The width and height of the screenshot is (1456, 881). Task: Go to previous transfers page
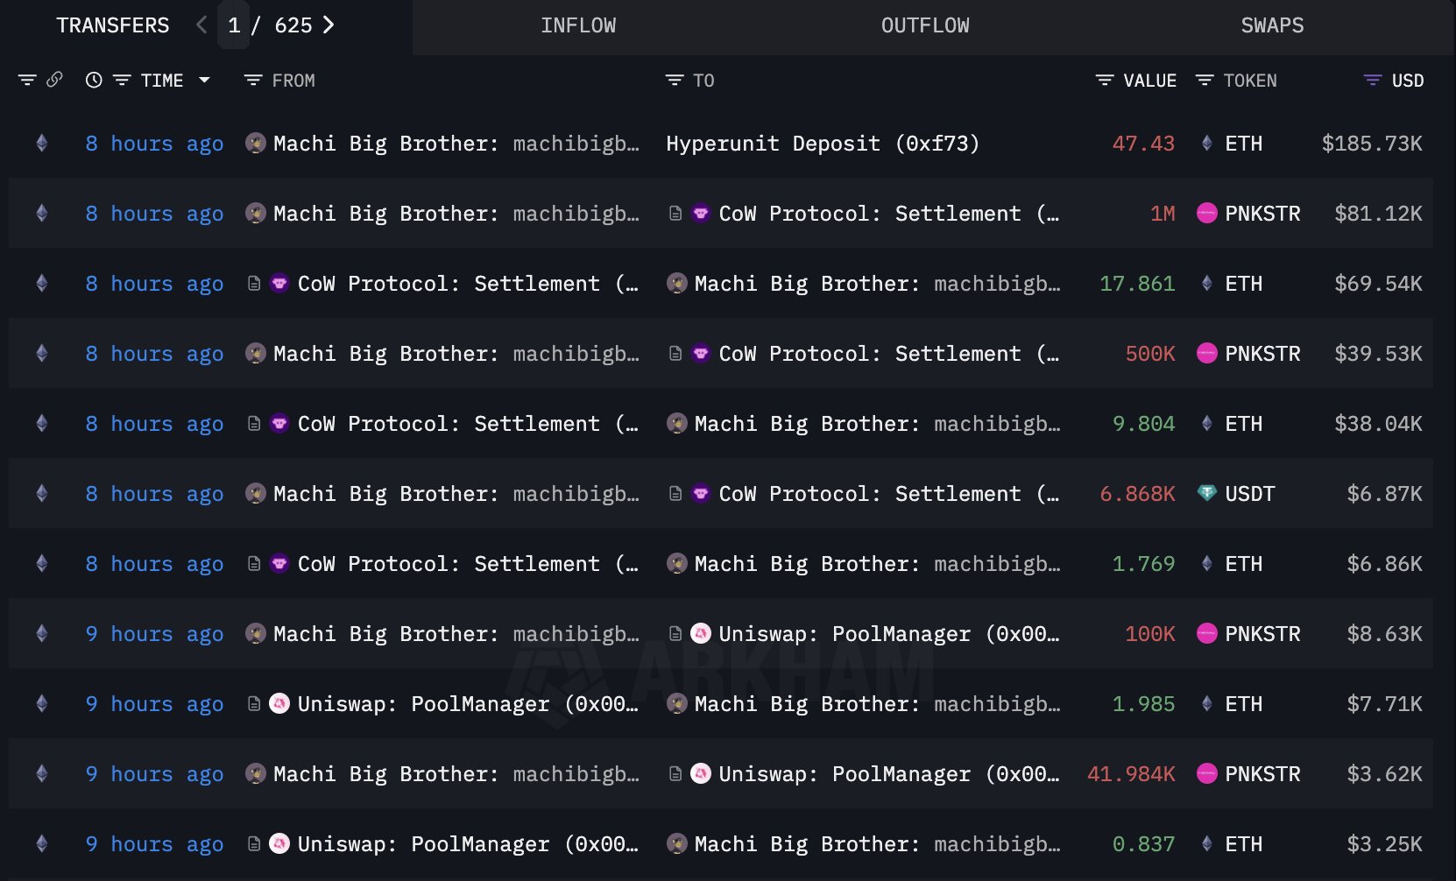point(201,25)
